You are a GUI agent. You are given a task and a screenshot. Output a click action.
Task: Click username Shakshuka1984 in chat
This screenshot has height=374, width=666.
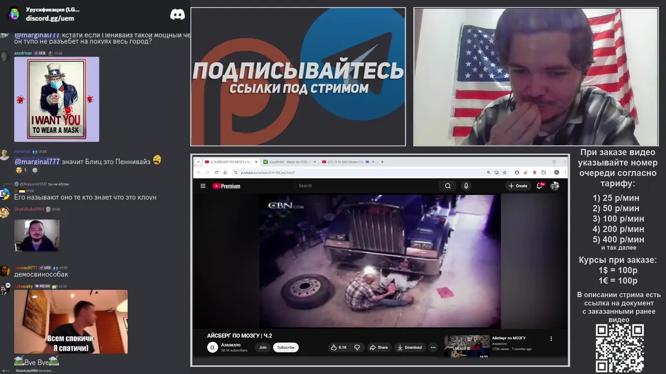click(29, 209)
